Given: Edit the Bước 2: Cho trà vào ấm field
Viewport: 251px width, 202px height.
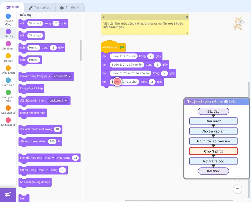Looking at the screenshot, I should pyautogui.click(x=127, y=65).
